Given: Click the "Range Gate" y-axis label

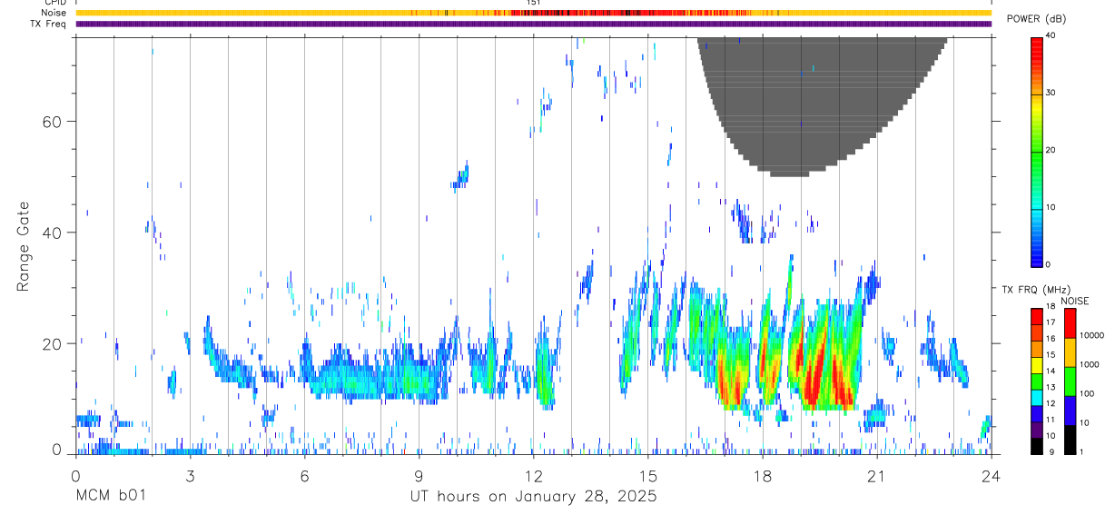Looking at the screenshot, I should click(x=24, y=247).
